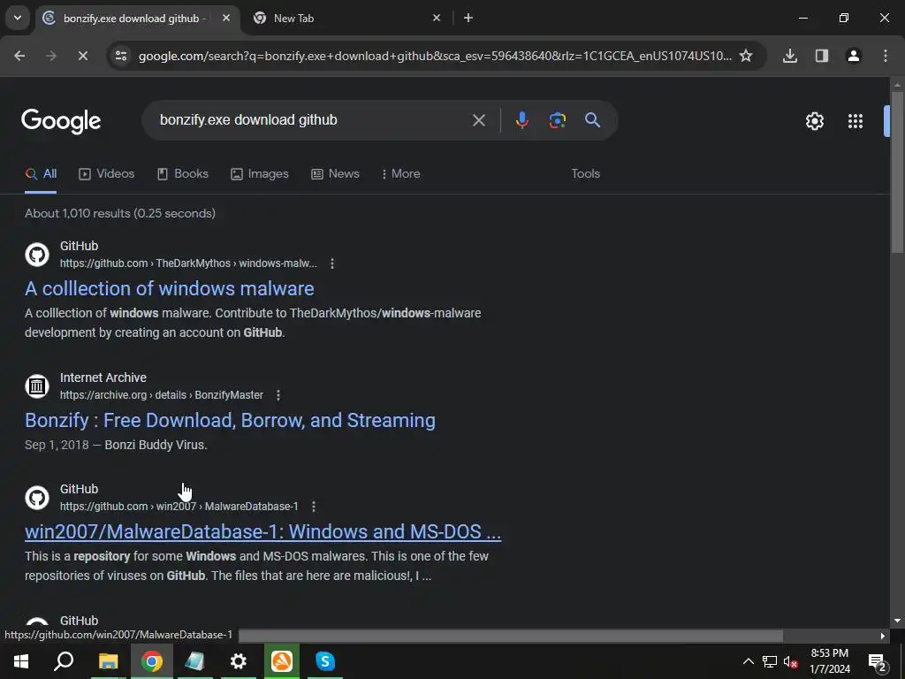The height and width of the screenshot is (679, 905).
Task: Submit search with magnifier icon
Action: point(593,120)
